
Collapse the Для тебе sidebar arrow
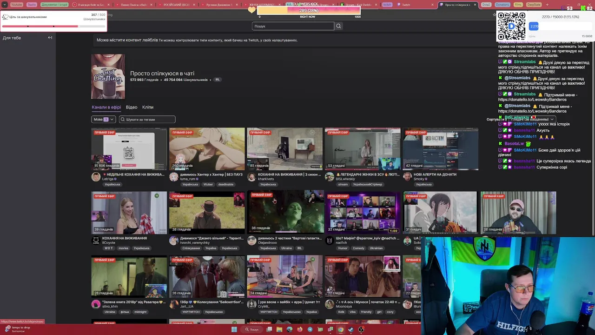pyautogui.click(x=50, y=38)
